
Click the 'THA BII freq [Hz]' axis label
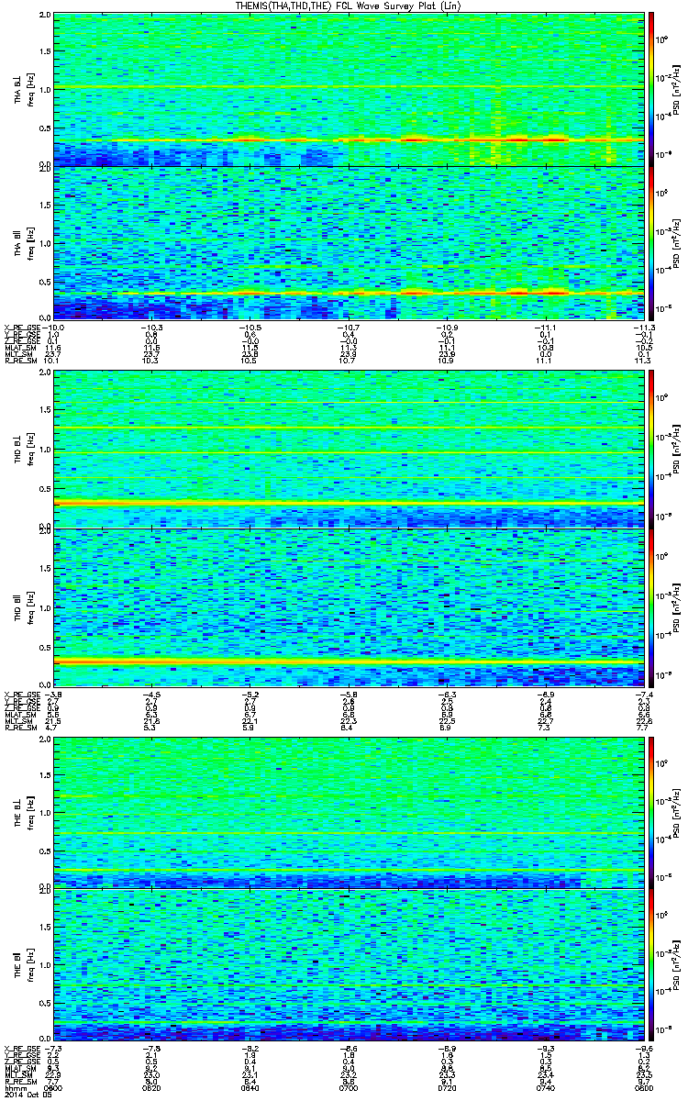tap(23, 242)
